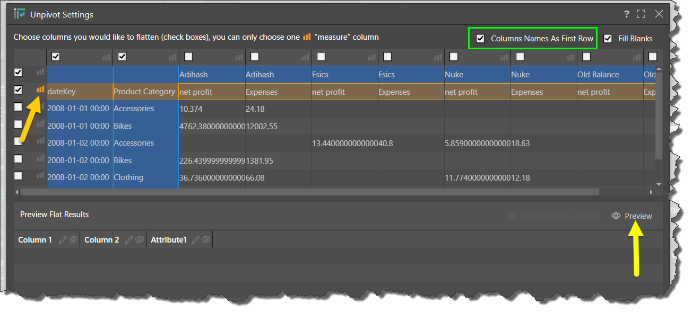The height and width of the screenshot is (313, 692).
Task: Uncheck Columns Names As First Row
Action: (480, 39)
